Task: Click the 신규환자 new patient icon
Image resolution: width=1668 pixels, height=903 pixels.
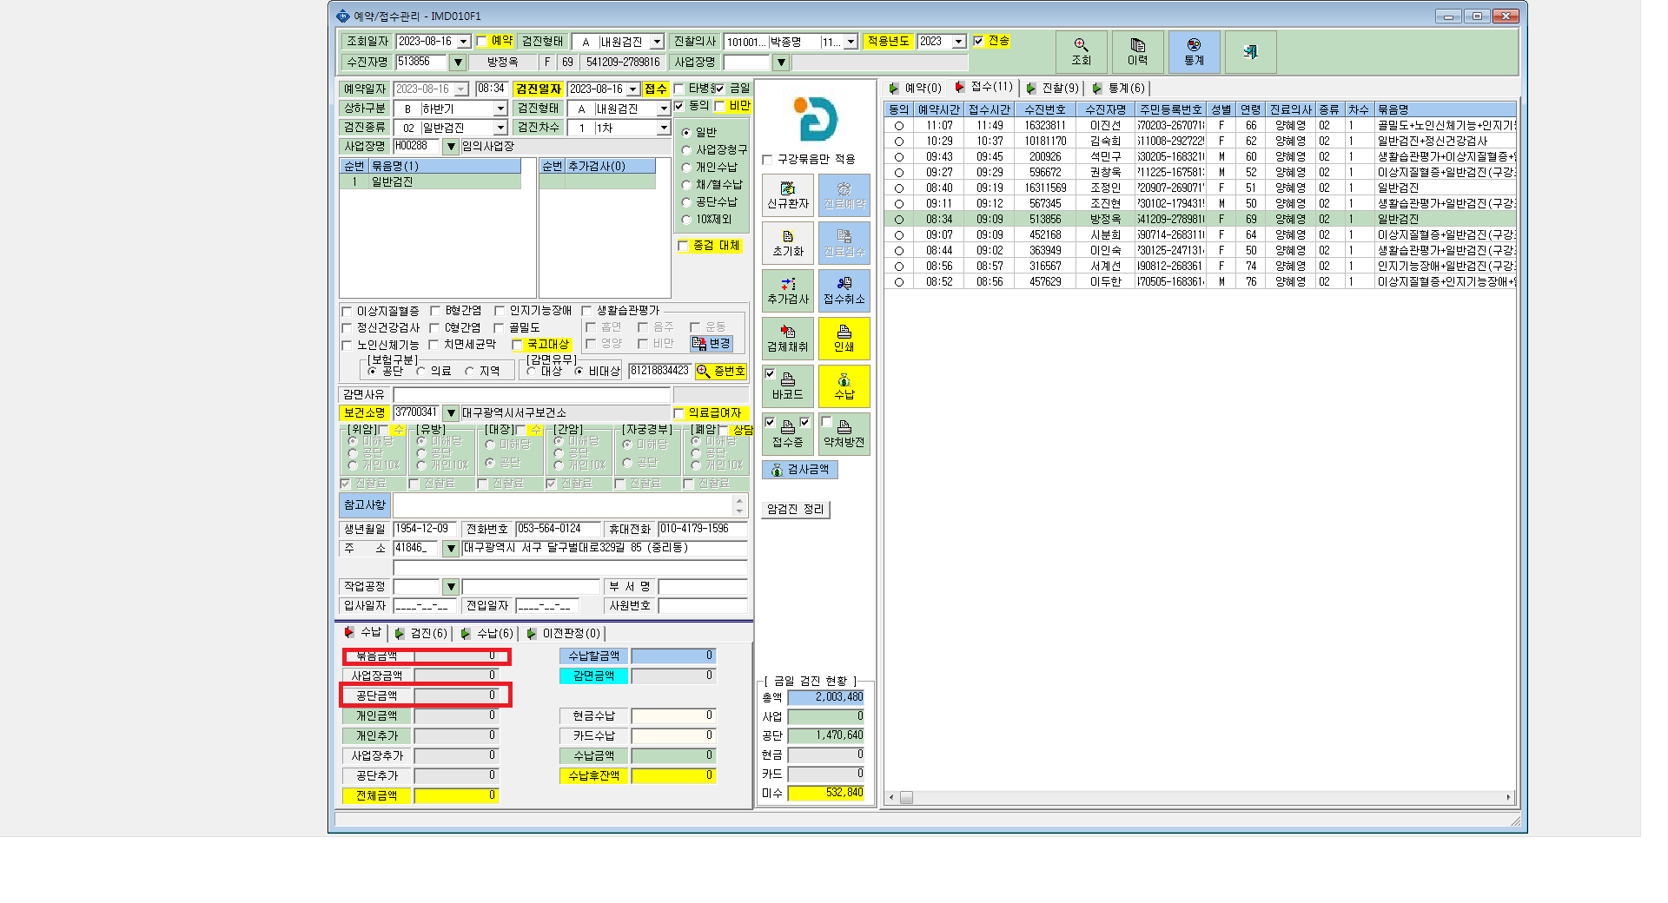Action: pyautogui.click(x=788, y=195)
